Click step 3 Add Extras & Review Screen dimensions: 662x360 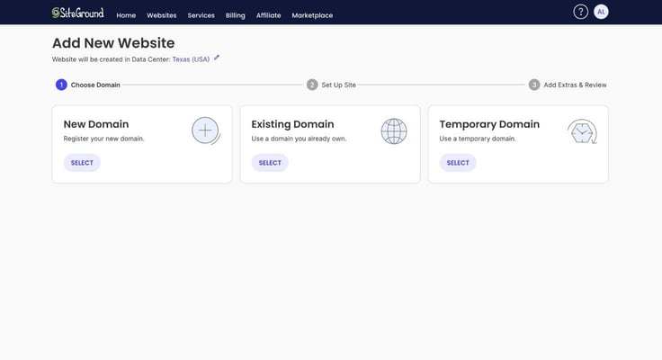[x=568, y=85]
